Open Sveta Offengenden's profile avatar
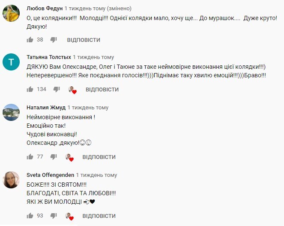The height and width of the screenshot is (226, 284). tap(11, 180)
